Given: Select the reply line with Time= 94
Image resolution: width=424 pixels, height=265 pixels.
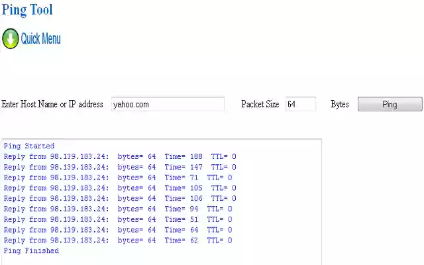Looking at the screenshot, I should [x=118, y=209].
